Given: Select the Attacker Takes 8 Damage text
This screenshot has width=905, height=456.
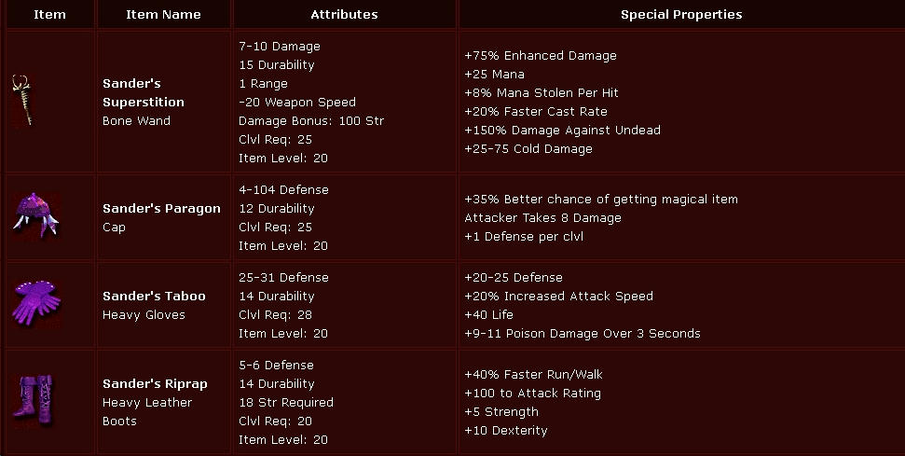Looking at the screenshot, I should pos(542,217).
